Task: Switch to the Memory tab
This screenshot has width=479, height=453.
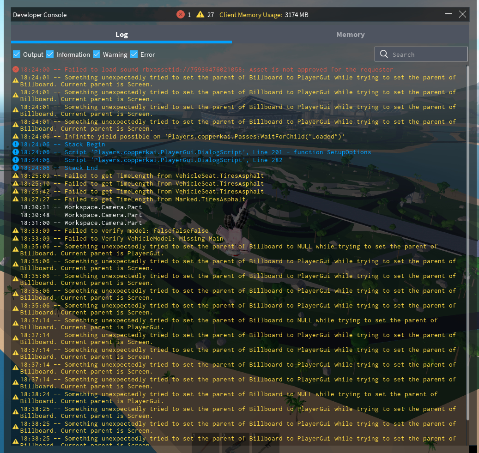Action: pos(350,35)
